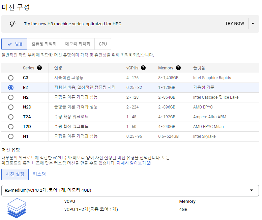The image size is (262, 220).
Task: Click the external link icon by 자세히 알아보기
Action: tap(149, 163)
